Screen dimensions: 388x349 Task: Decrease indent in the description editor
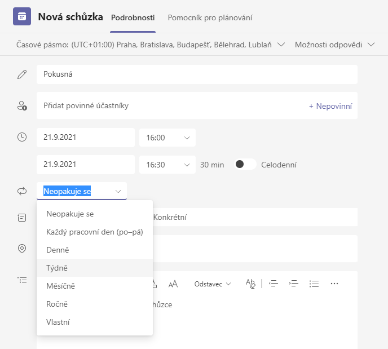[274, 284]
